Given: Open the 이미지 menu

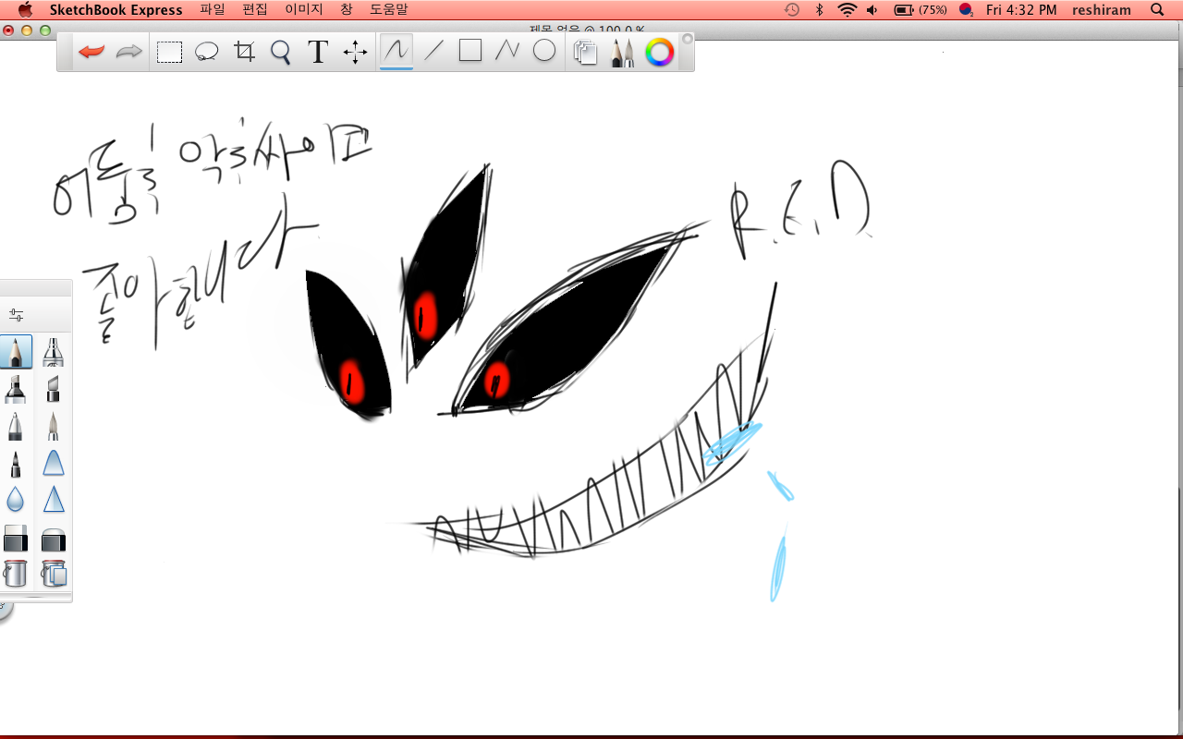Looking at the screenshot, I should (x=304, y=10).
